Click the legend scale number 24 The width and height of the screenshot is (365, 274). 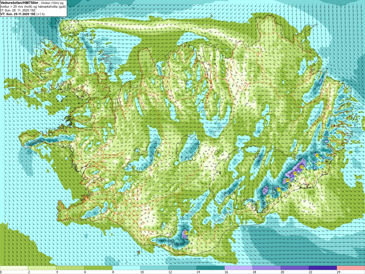[x=339, y=272]
